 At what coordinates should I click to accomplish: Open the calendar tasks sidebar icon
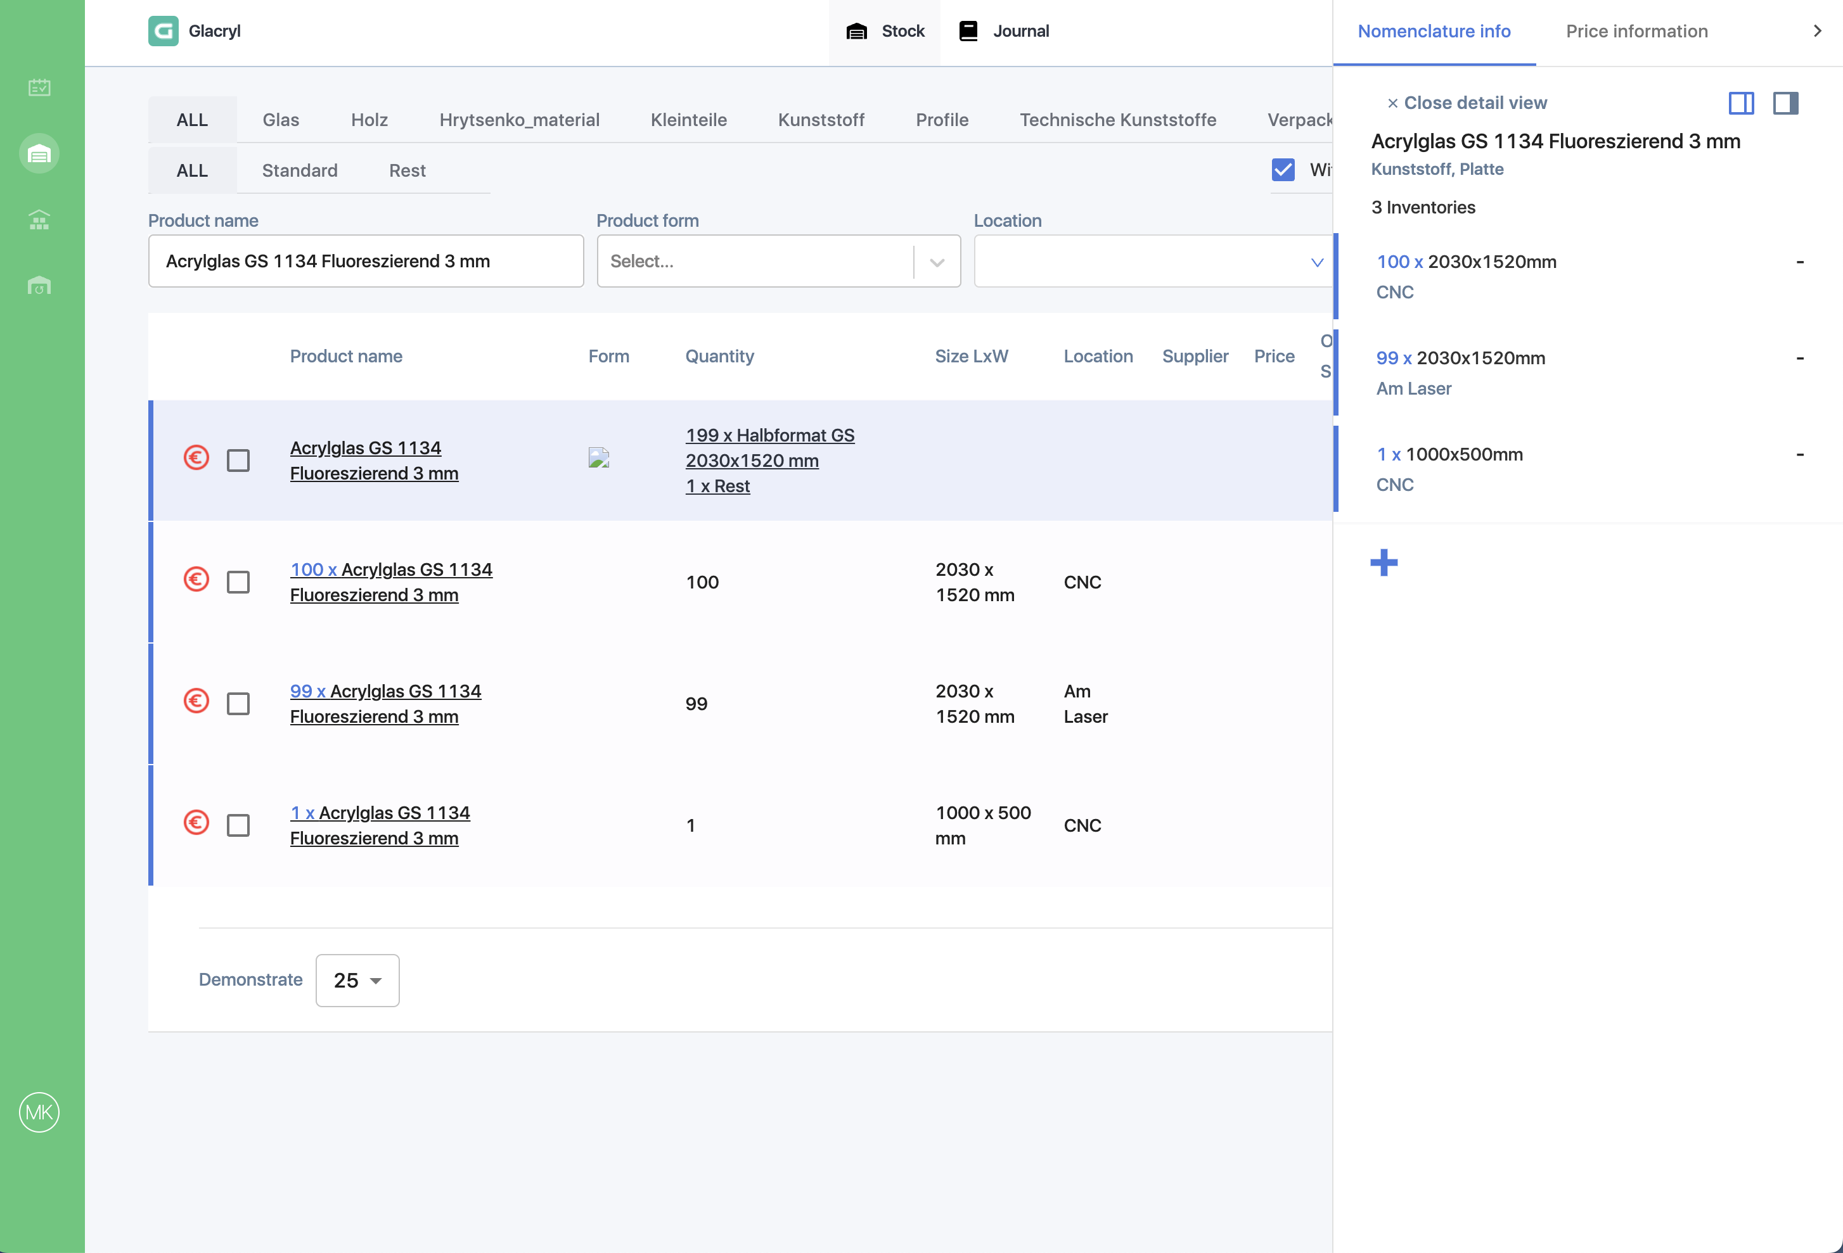[x=39, y=87]
